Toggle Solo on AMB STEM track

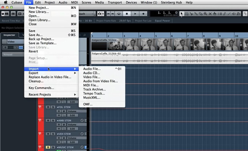[53, 120]
